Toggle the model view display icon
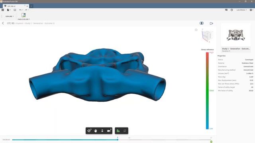Viewport: 255px width, 143px height. click(x=125, y=131)
